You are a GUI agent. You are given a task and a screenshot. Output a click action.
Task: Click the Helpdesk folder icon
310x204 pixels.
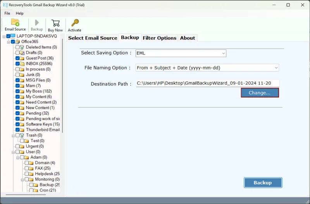(31, 174)
